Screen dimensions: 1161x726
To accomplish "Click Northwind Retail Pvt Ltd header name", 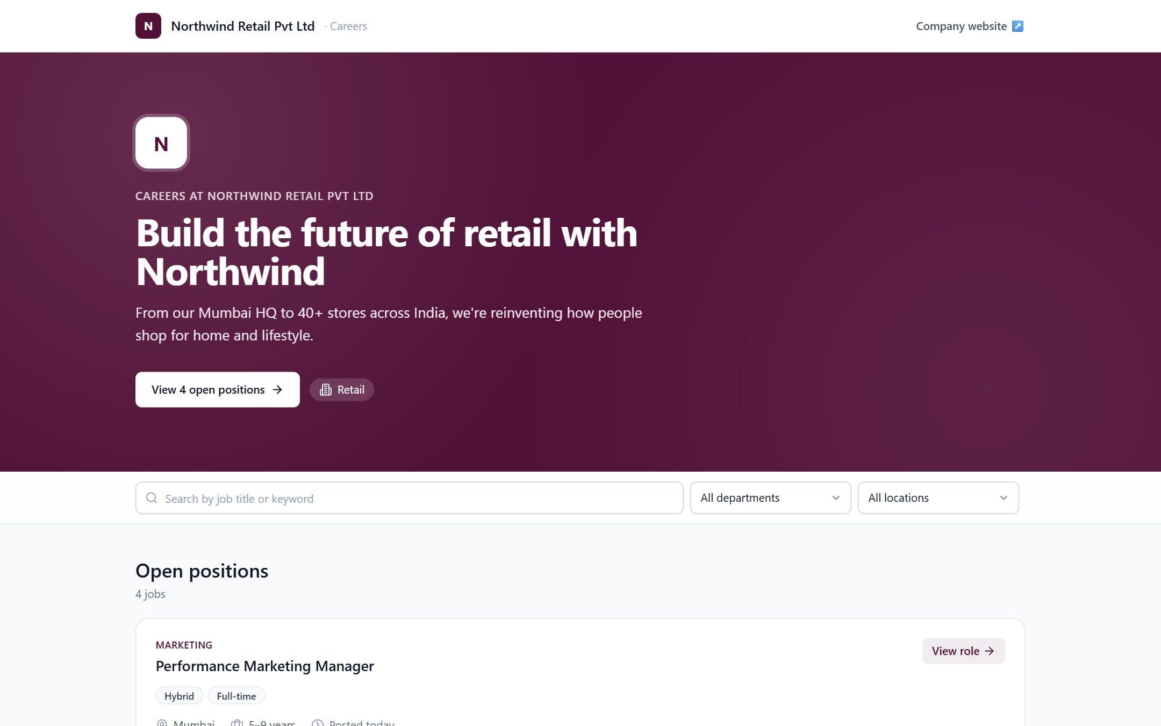I will 243,26.
